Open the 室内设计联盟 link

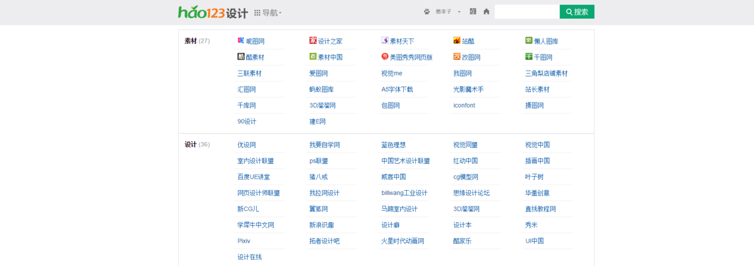(x=255, y=161)
